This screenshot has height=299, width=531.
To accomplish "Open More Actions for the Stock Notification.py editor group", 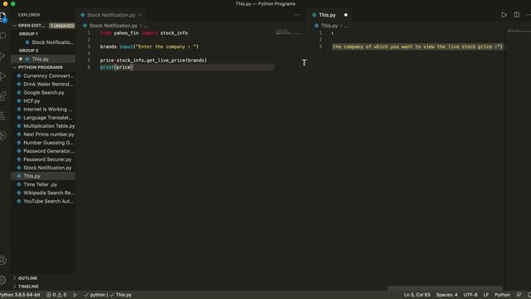I will (x=297, y=15).
